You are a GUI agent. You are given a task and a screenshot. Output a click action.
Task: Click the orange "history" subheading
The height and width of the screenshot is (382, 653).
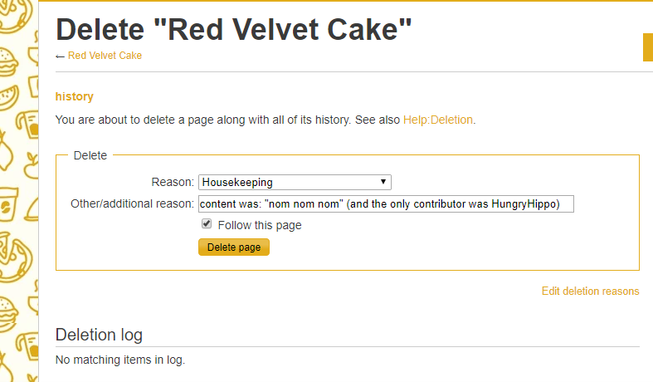click(74, 97)
